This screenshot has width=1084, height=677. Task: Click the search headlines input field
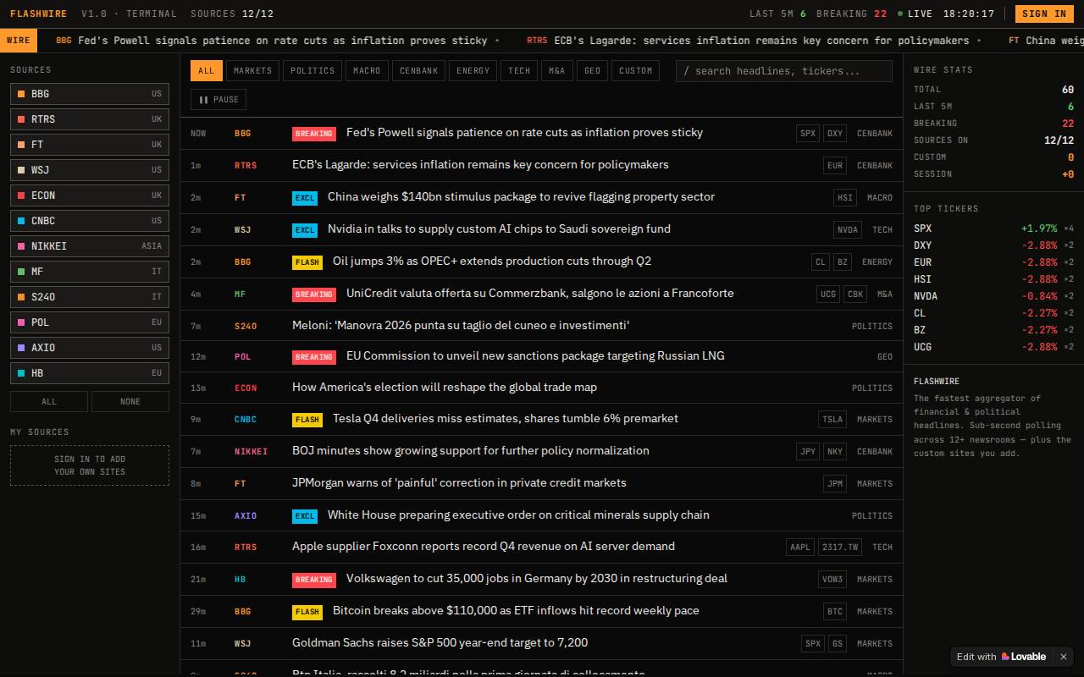784,71
